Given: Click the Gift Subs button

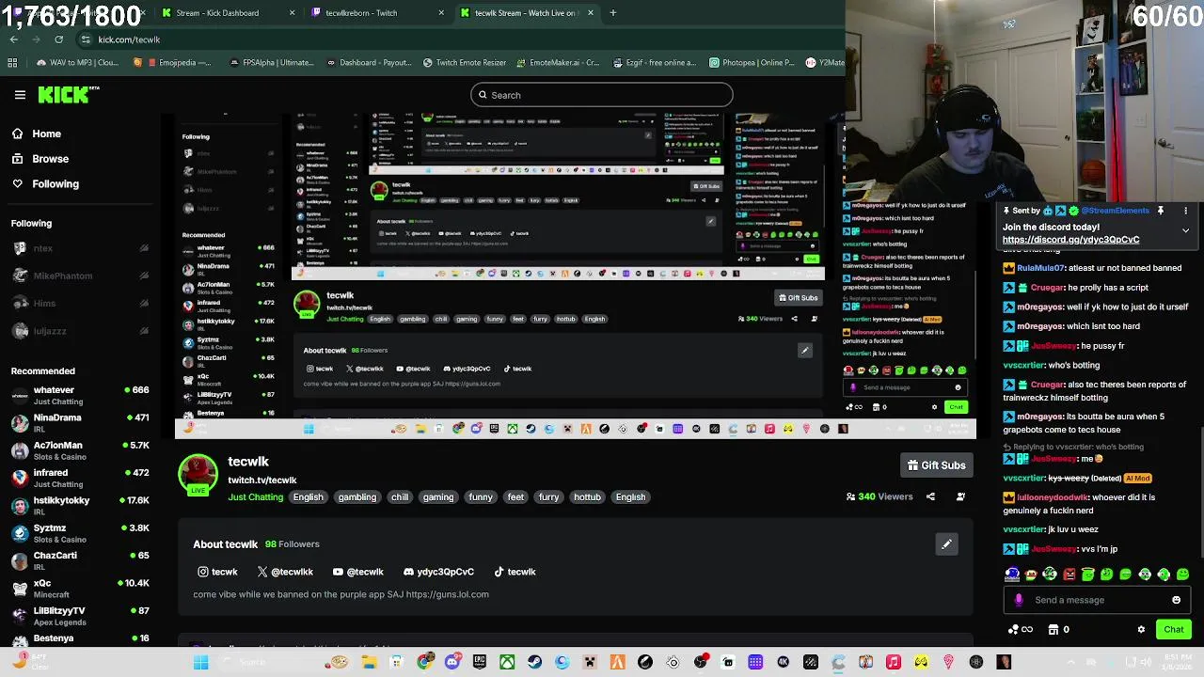Looking at the screenshot, I should (x=936, y=465).
